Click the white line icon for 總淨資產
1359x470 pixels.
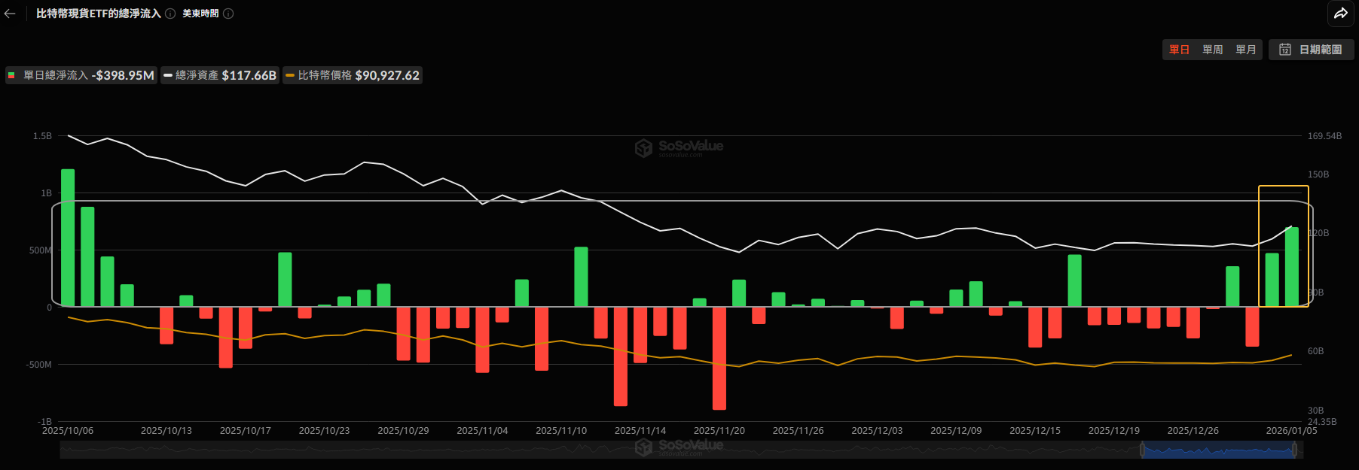click(x=168, y=75)
